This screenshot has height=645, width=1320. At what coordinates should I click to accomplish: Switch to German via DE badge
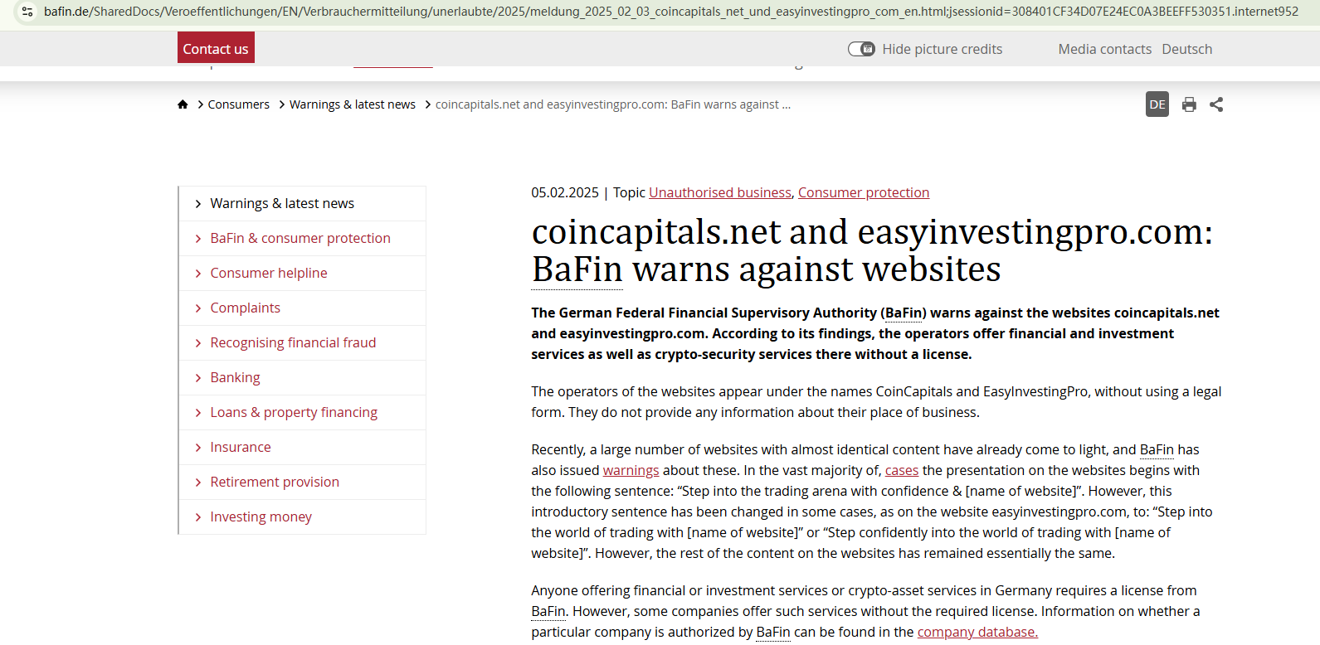click(x=1157, y=104)
